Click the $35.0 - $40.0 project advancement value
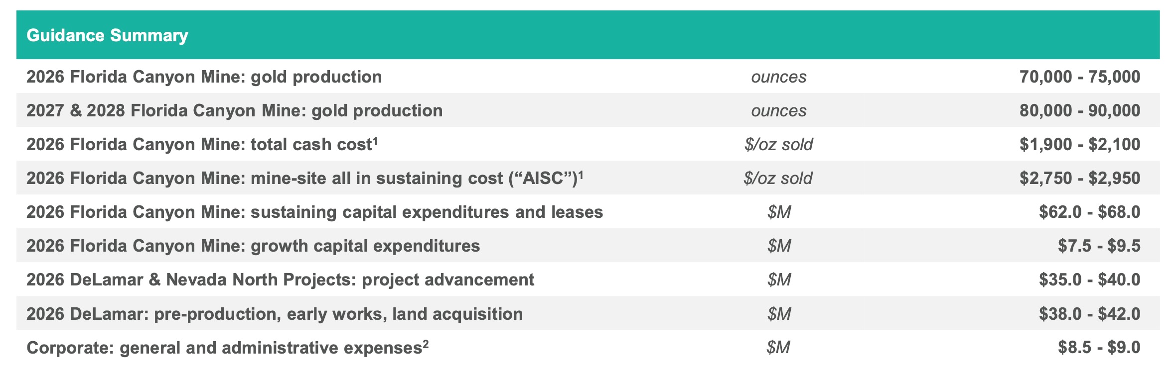 pos(1090,279)
